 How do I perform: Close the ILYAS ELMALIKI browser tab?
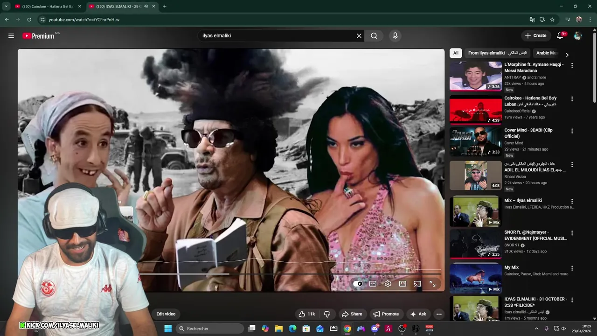pyautogui.click(x=153, y=7)
